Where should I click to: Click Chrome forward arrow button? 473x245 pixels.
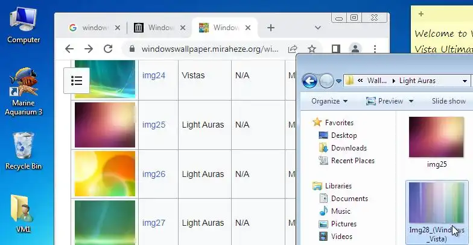pyautogui.click(x=89, y=49)
